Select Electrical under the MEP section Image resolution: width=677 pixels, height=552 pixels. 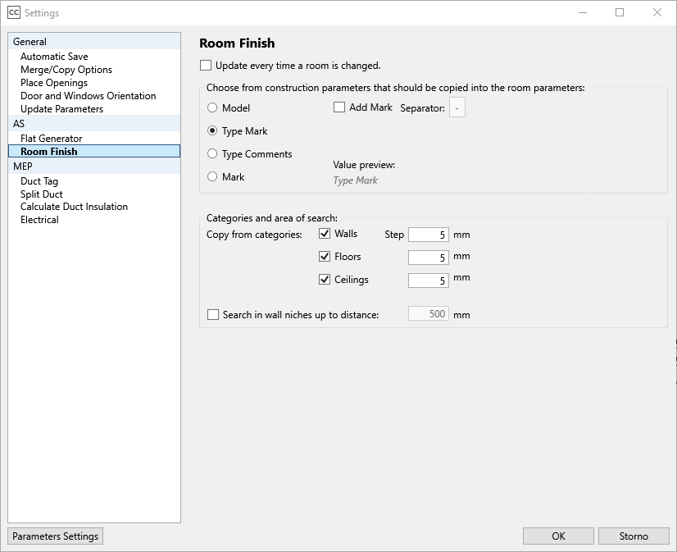pos(39,219)
